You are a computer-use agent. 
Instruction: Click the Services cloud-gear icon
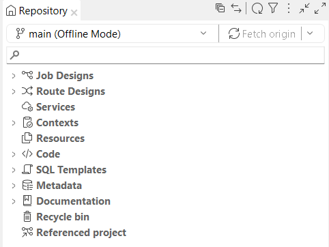click(27, 106)
